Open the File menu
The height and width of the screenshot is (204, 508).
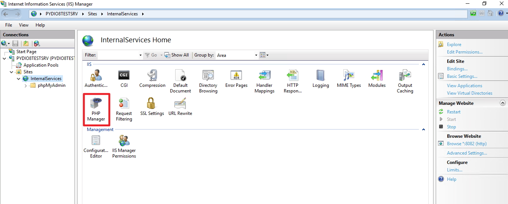pyautogui.click(x=9, y=25)
